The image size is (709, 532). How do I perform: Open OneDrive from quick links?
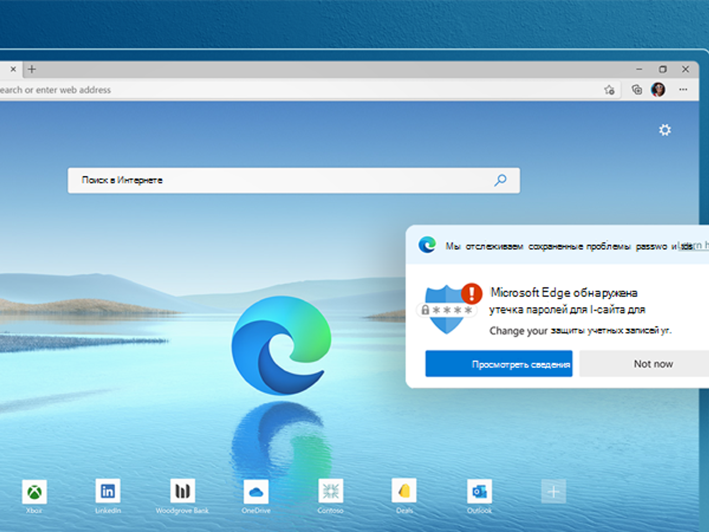point(256,491)
